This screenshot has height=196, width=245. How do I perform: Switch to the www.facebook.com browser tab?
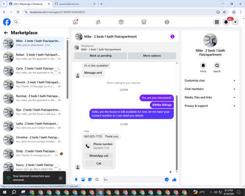pos(75,4)
